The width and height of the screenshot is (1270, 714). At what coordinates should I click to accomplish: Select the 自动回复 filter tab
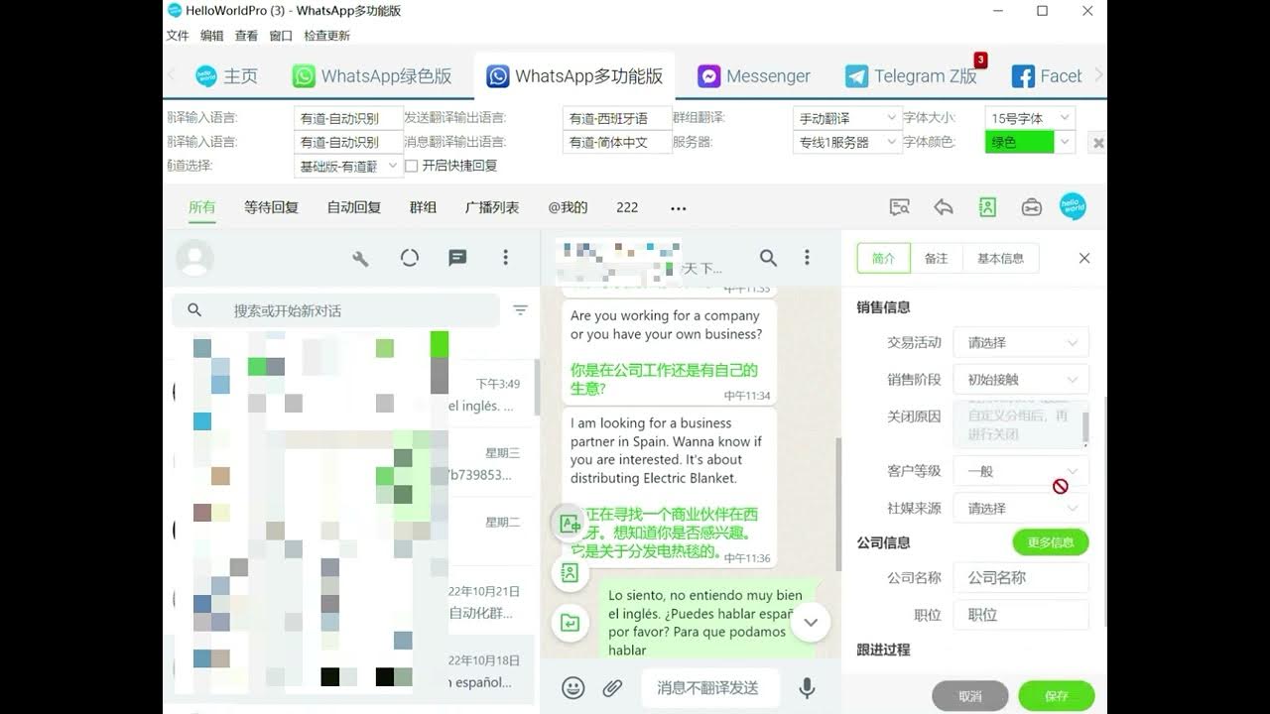pos(354,207)
